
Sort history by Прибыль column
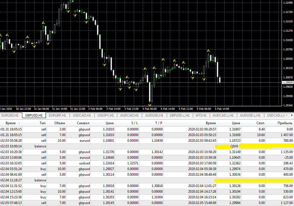(x=285, y=123)
